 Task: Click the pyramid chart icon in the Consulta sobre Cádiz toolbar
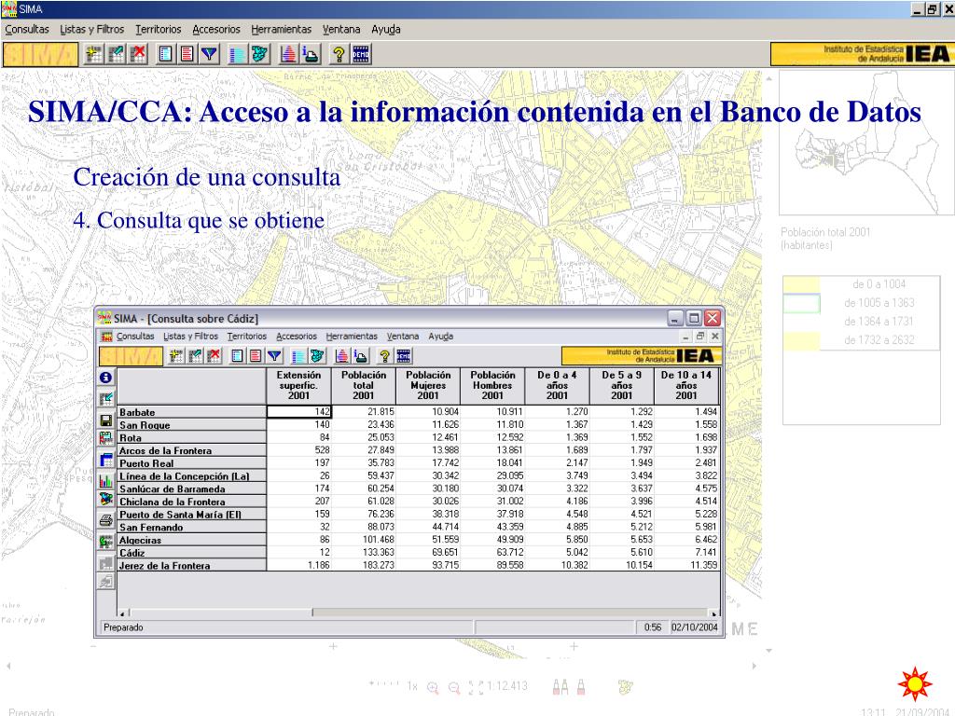coord(342,356)
